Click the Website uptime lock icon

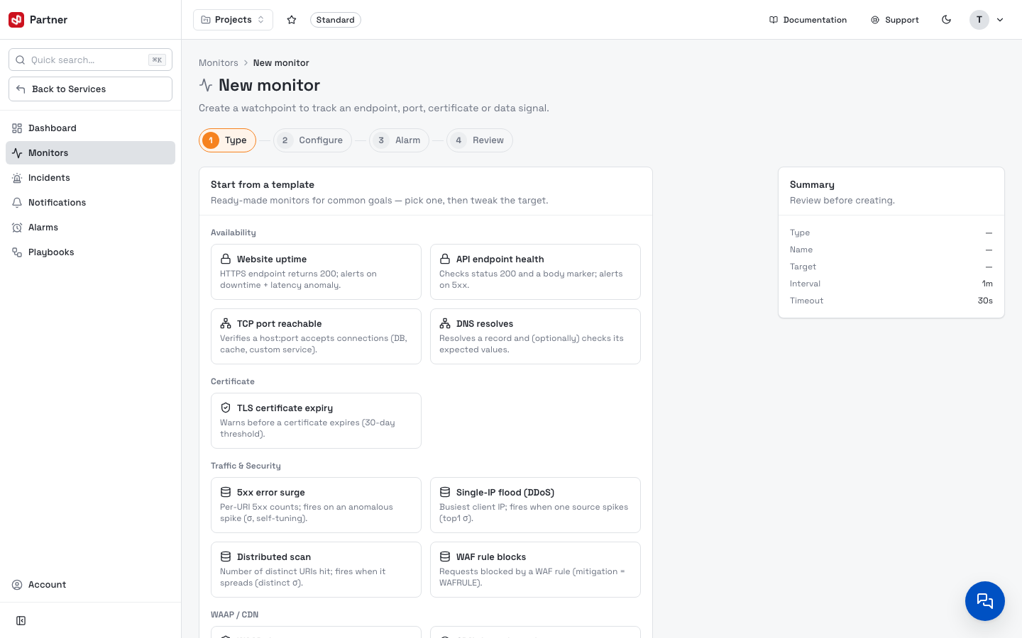point(226,259)
